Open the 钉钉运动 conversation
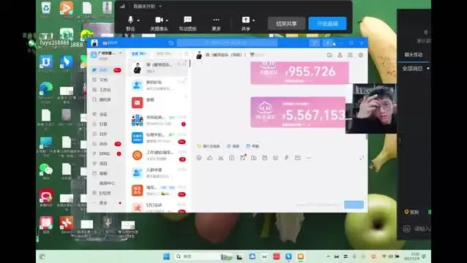Viewport: 467px width, 263px height. click(158, 207)
